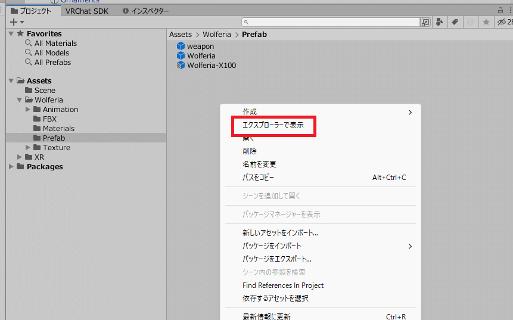
Task: Select the Animation folder
Action: pos(60,109)
